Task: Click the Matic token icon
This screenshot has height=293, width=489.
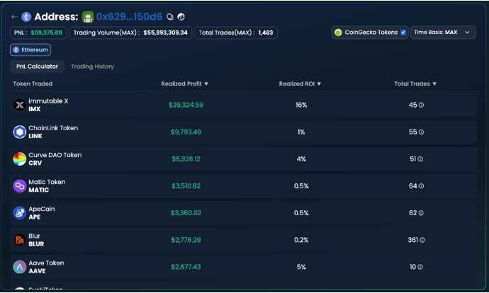Action: tap(19, 186)
